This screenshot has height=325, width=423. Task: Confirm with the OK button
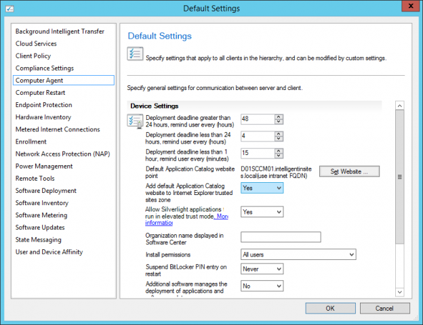(x=330, y=308)
